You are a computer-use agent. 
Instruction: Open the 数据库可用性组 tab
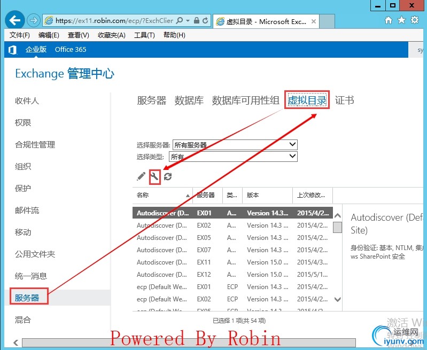(x=246, y=100)
